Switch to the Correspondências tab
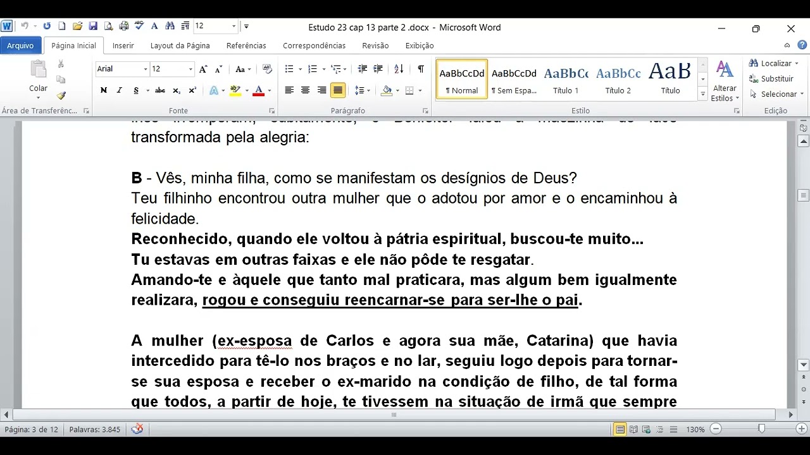810x455 pixels. pyautogui.click(x=315, y=45)
